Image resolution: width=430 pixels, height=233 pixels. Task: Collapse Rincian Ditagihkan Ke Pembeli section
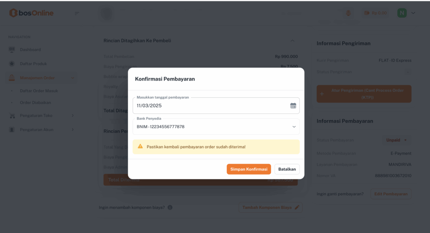293,41
